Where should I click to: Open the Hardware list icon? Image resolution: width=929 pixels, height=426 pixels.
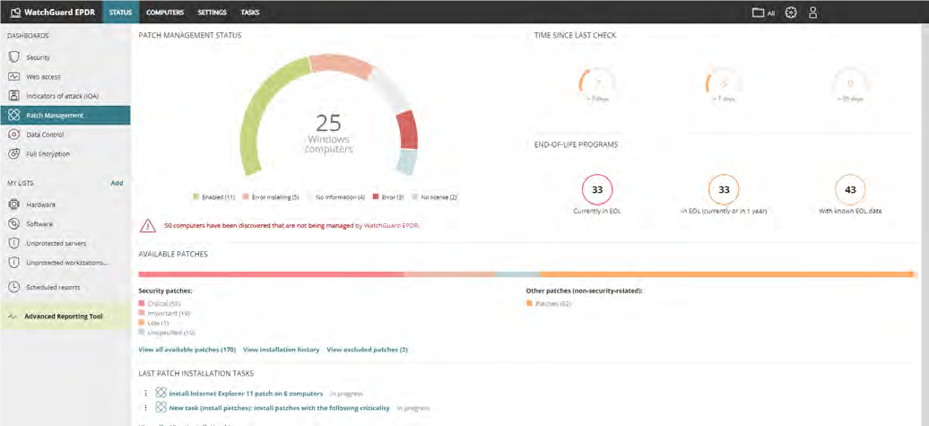tap(15, 204)
